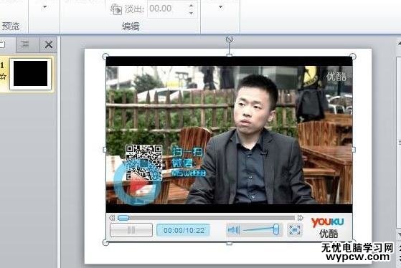This screenshot has height=268, width=401.
Task: Click the video seek bar handle
Action: click(123, 218)
